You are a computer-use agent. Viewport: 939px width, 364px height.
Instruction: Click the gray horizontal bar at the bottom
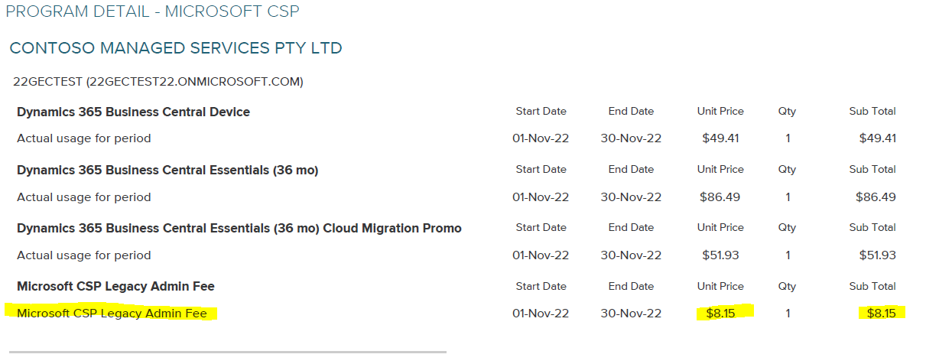(x=227, y=353)
